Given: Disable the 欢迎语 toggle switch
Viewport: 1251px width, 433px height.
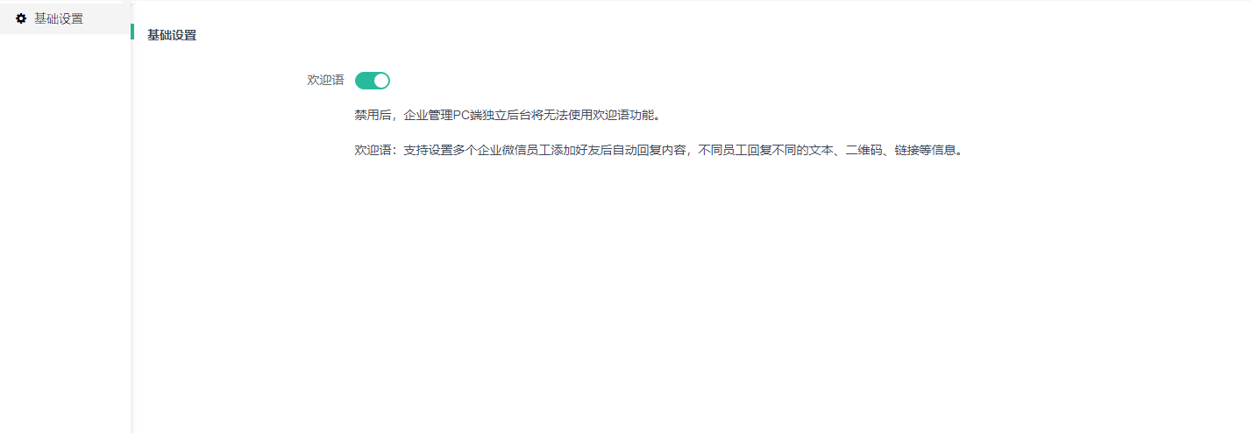Looking at the screenshot, I should click(373, 81).
